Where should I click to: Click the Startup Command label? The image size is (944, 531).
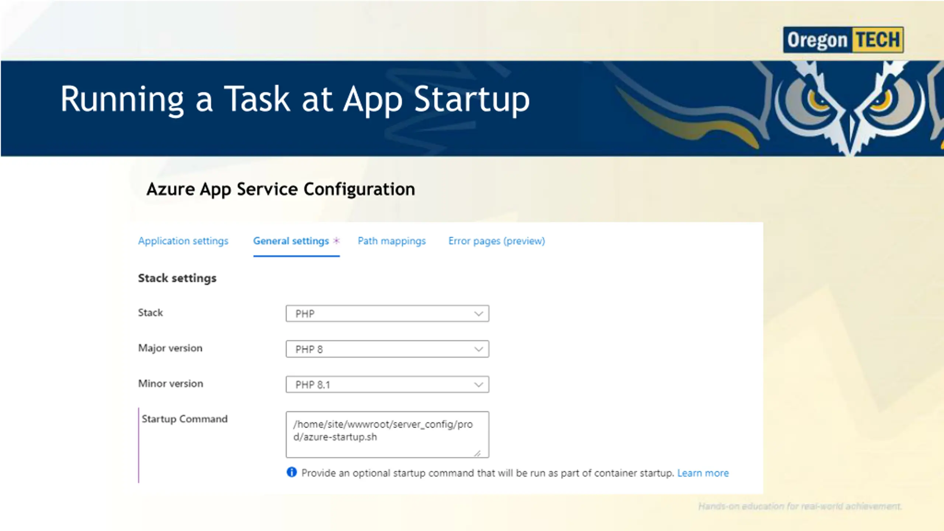click(x=185, y=419)
